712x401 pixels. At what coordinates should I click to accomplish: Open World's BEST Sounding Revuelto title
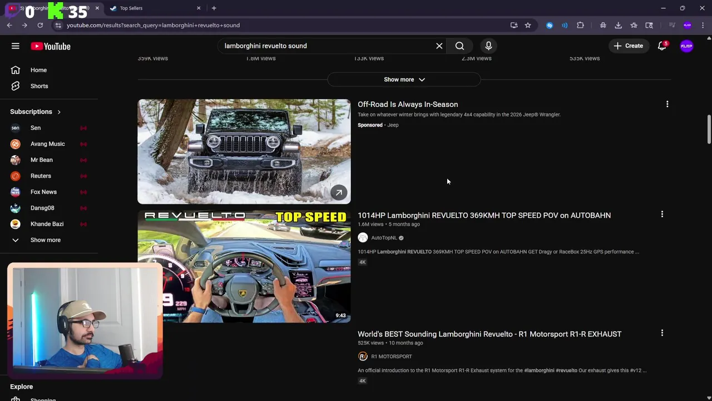click(x=489, y=334)
